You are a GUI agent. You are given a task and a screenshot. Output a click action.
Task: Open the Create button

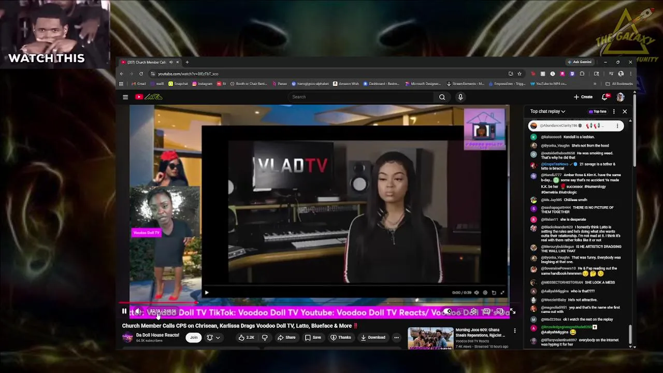pos(583,97)
